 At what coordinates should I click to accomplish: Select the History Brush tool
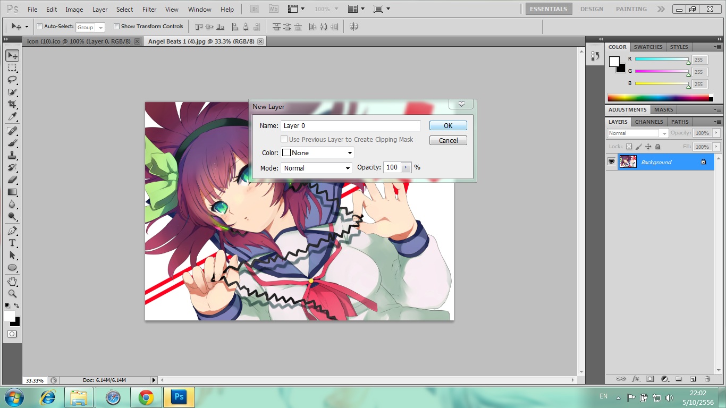click(12, 167)
